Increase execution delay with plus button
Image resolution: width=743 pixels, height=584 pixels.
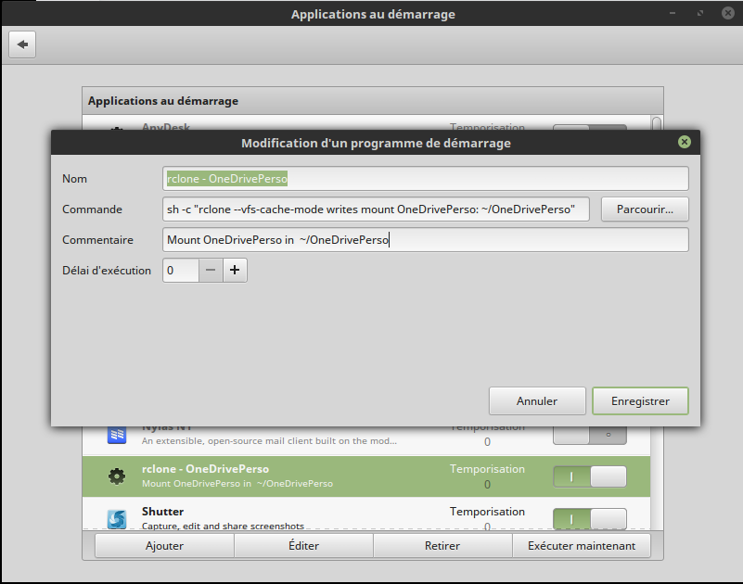[x=235, y=270]
